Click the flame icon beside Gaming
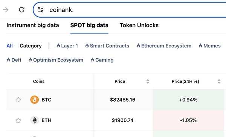226x137 pixels. pos(92,60)
